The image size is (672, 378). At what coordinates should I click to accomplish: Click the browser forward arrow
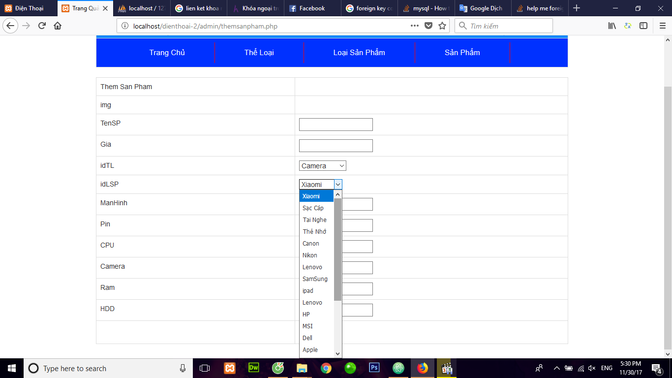26,26
